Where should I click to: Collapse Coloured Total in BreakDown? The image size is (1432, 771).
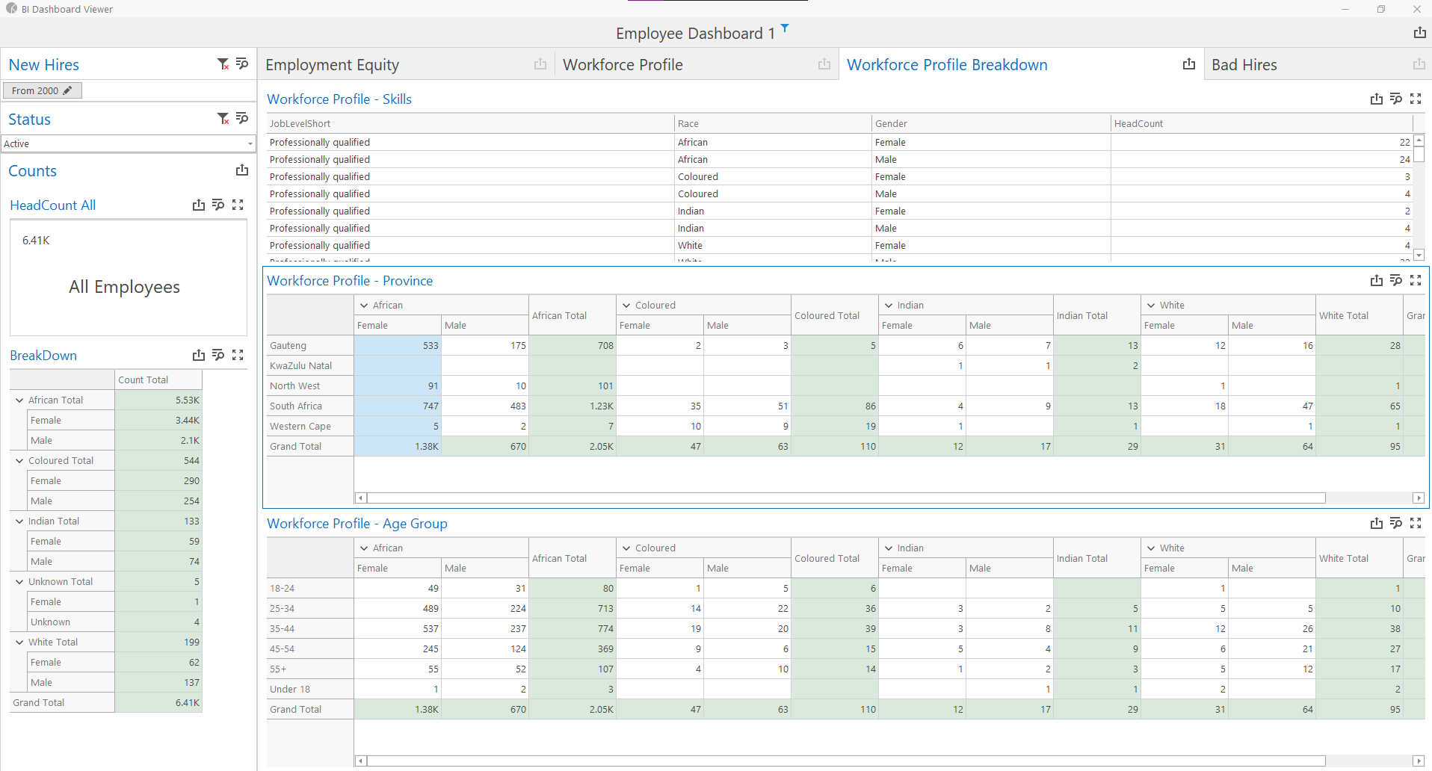[x=19, y=461]
